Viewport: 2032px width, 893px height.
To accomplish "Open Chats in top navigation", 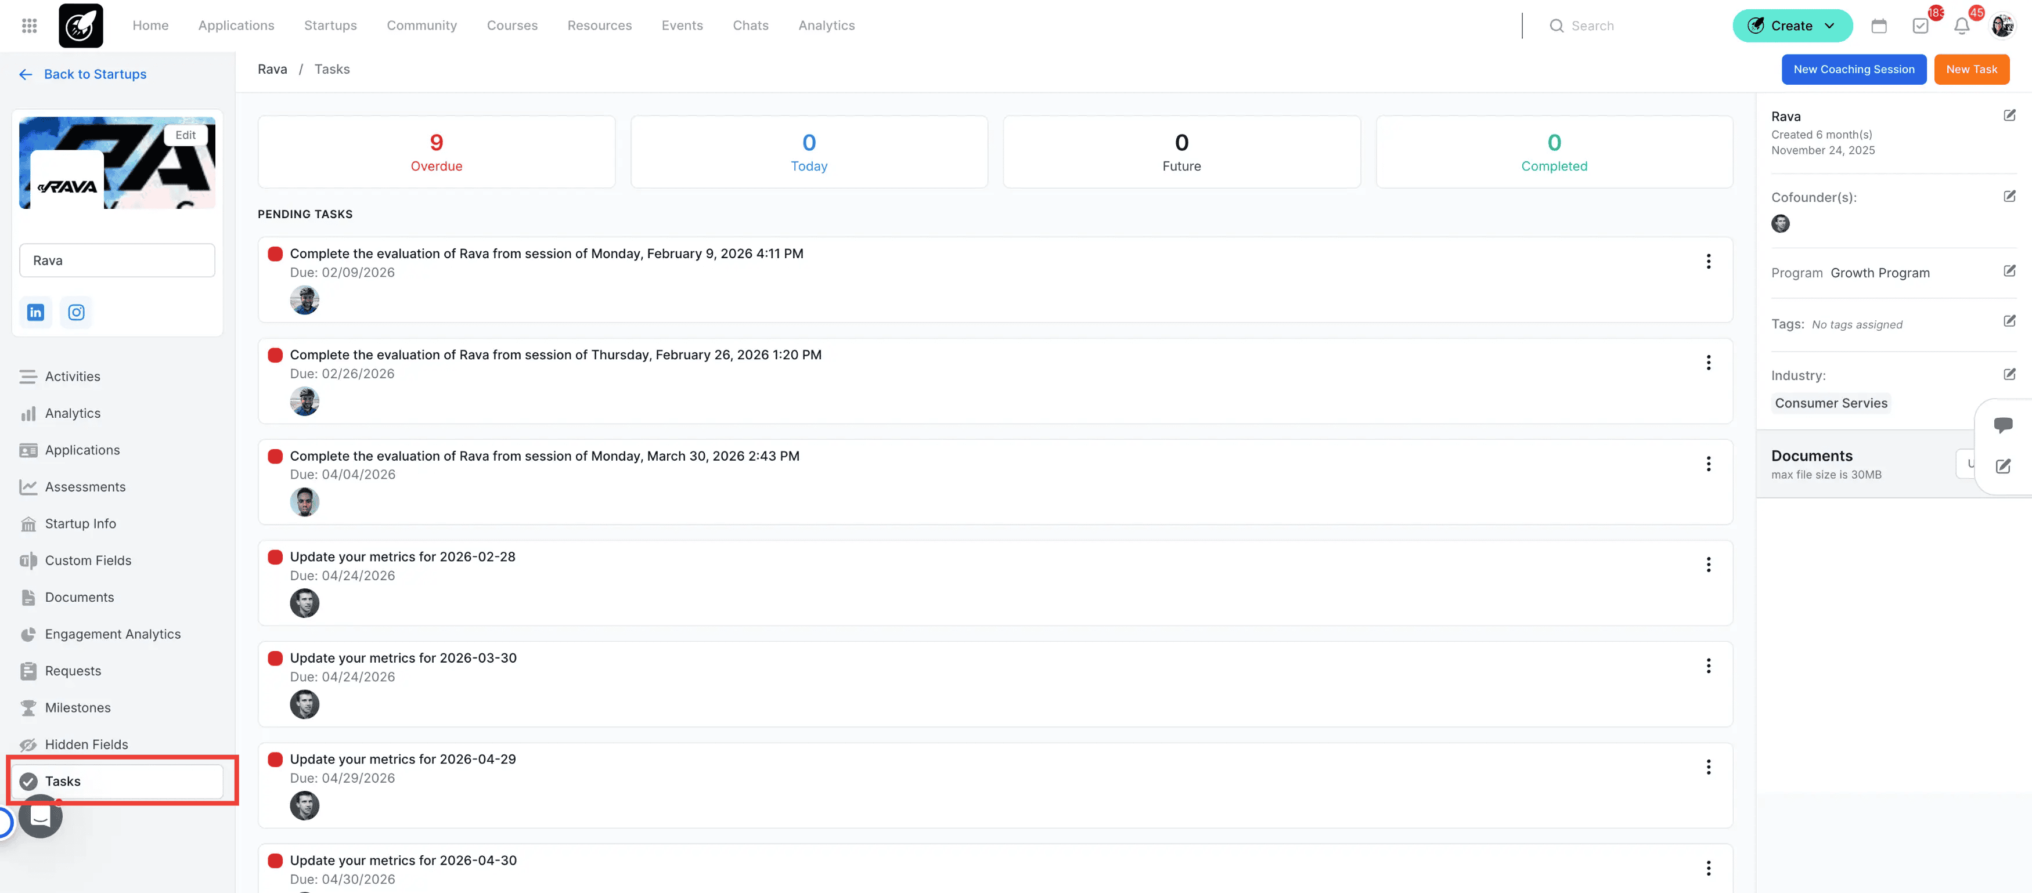I will 750,25.
